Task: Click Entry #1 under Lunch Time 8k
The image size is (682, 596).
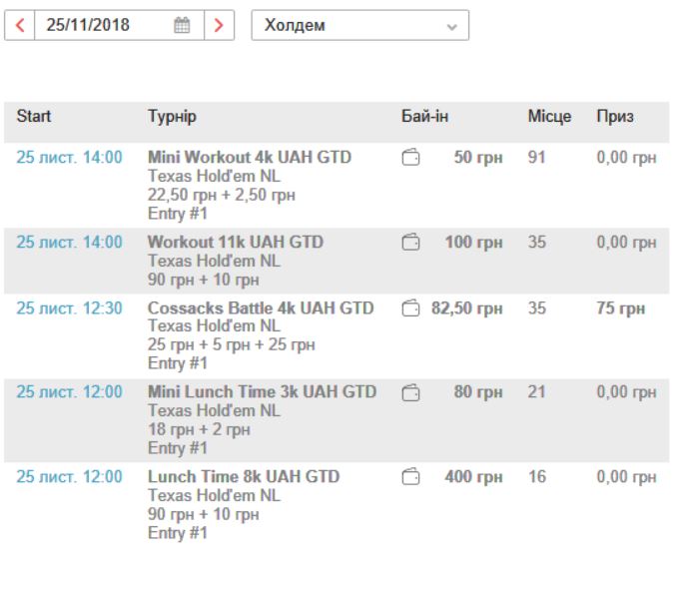Action: (178, 532)
